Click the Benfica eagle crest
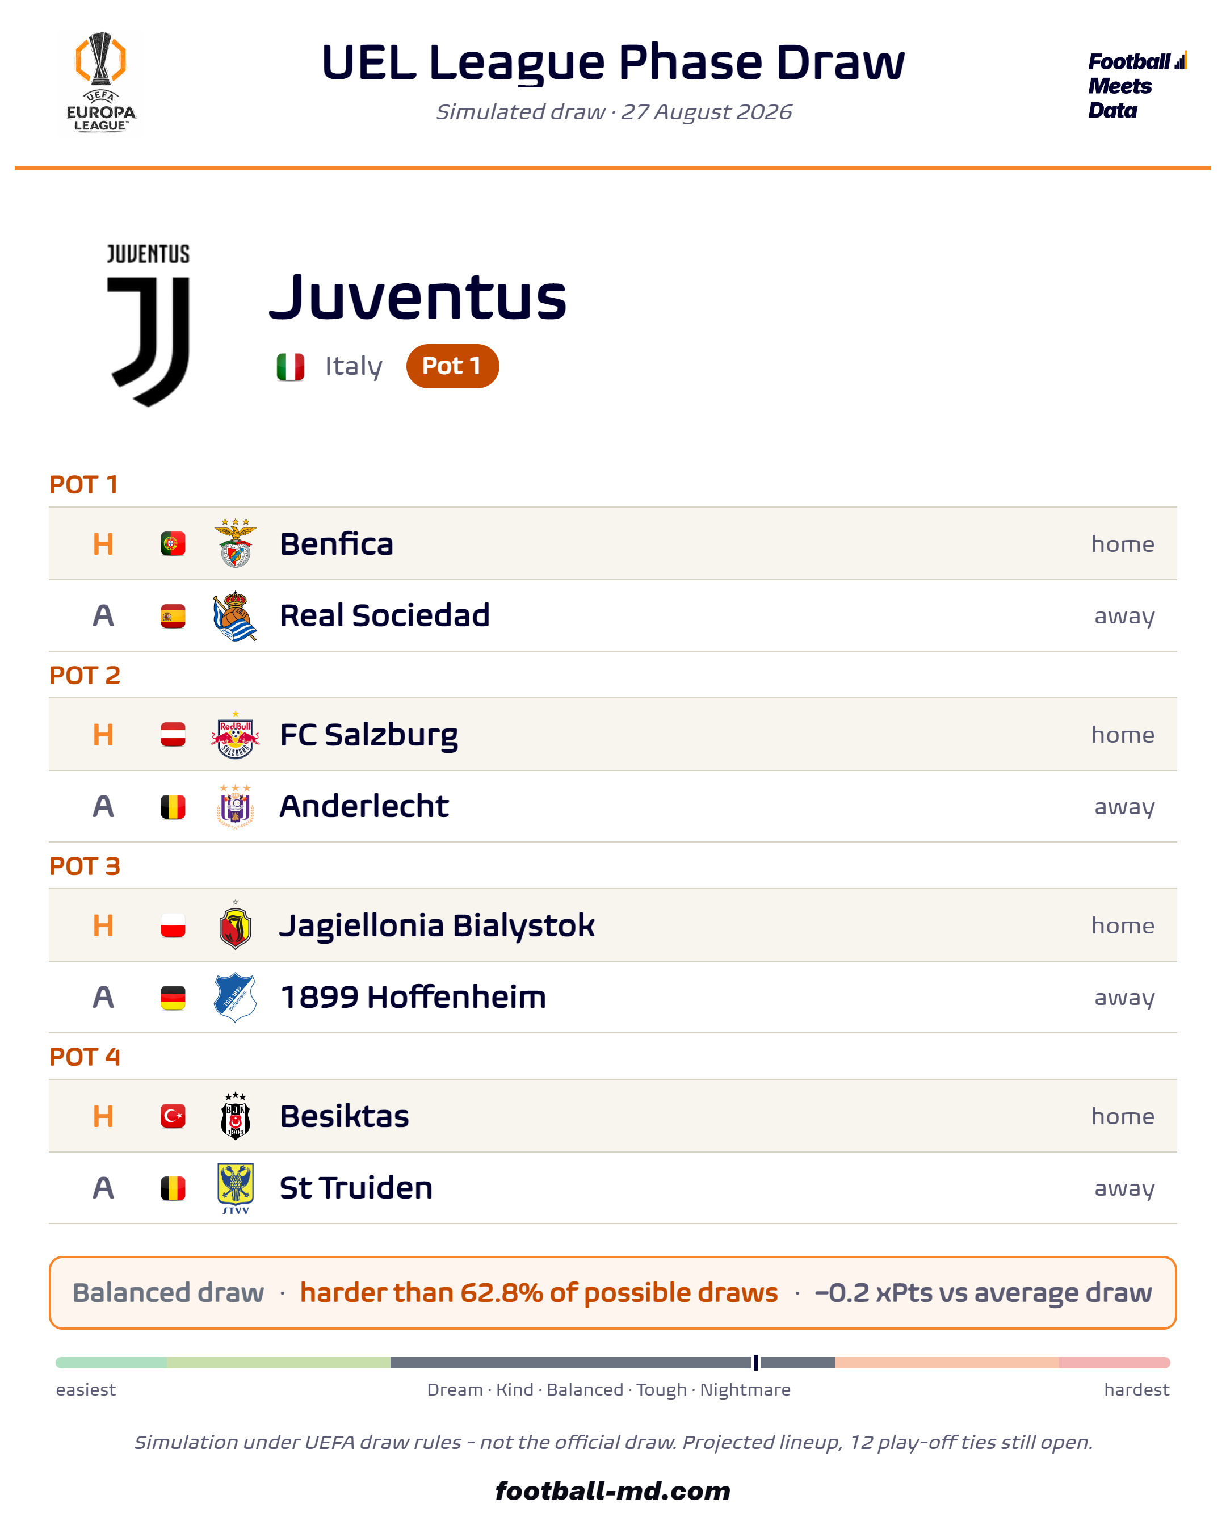 [235, 543]
